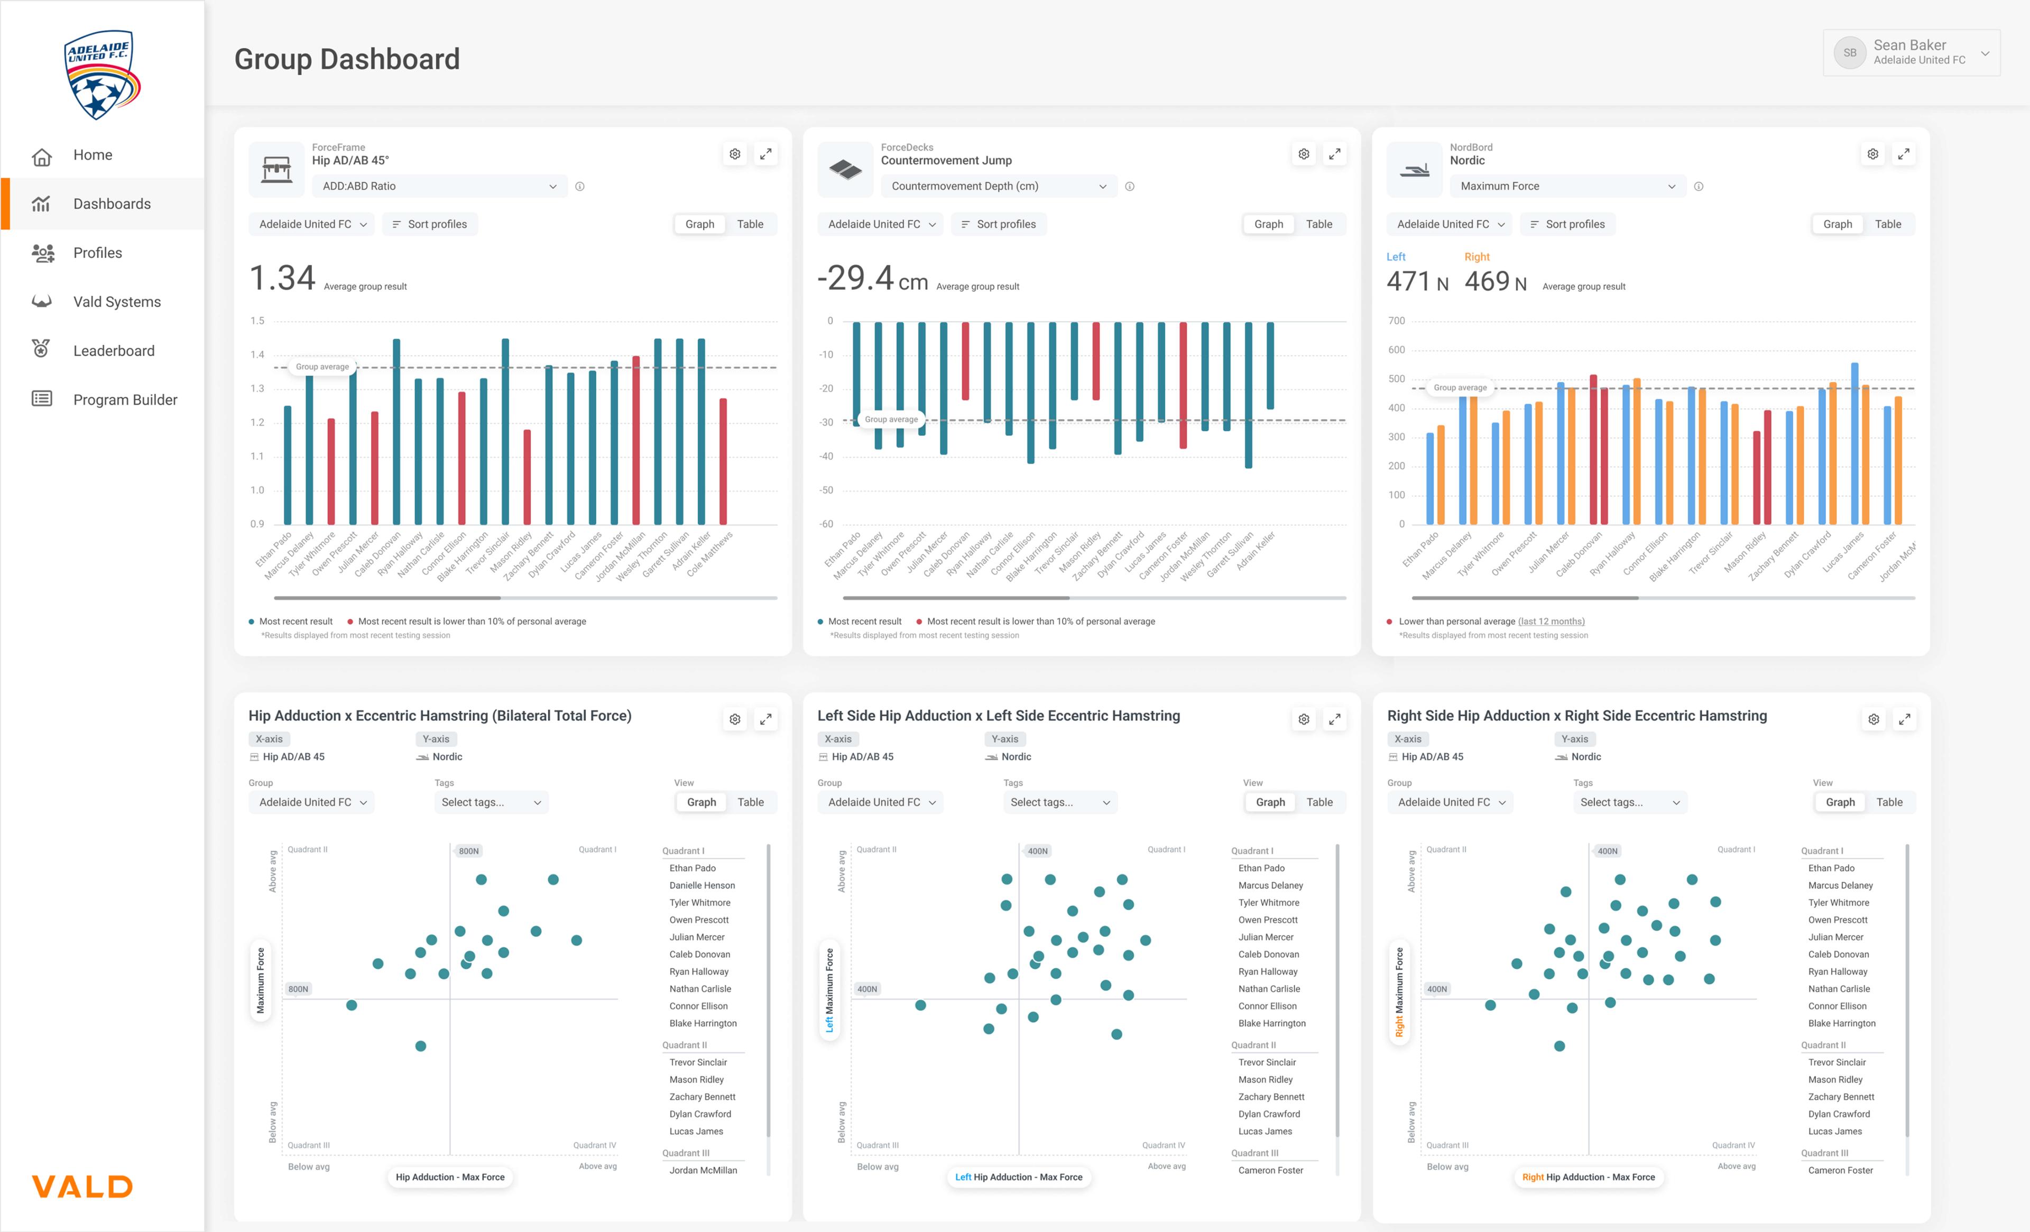The width and height of the screenshot is (2030, 1232).
Task: Open Profiles in sidebar
Action: [103, 253]
